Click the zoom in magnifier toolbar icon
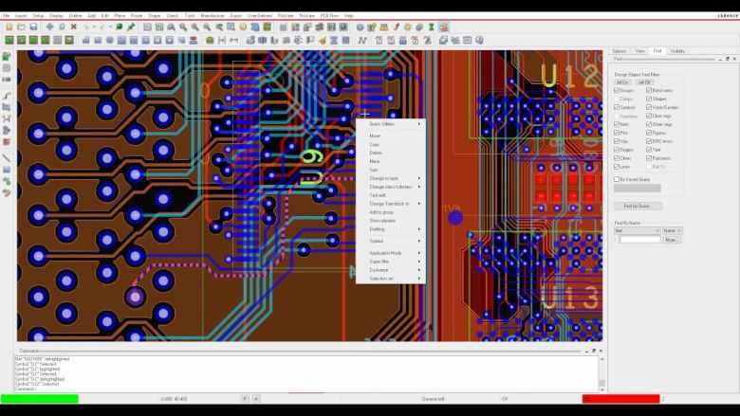 click(183, 27)
